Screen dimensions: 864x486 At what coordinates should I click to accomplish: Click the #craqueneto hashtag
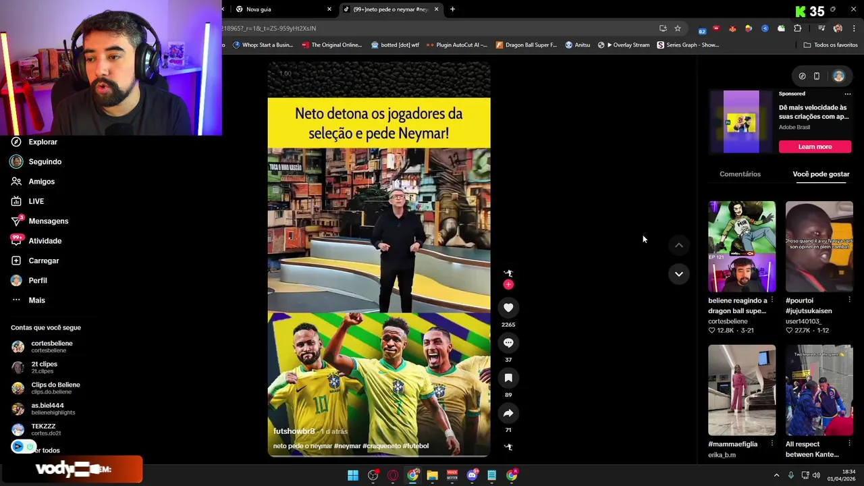[381, 446]
